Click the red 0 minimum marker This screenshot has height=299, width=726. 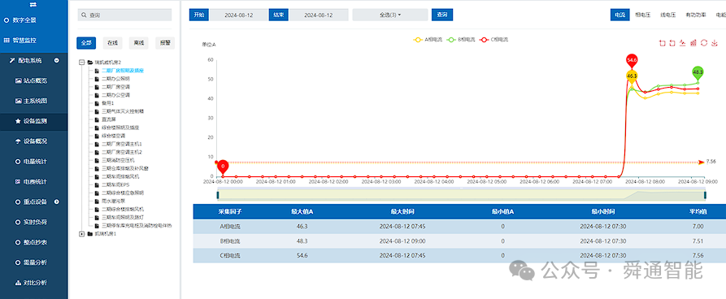click(x=224, y=167)
